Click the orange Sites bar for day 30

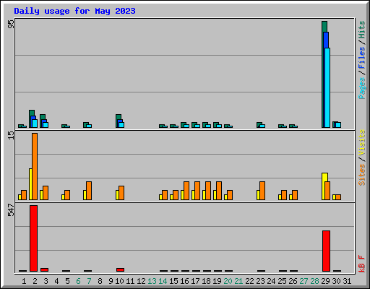pyautogui.click(x=338, y=197)
